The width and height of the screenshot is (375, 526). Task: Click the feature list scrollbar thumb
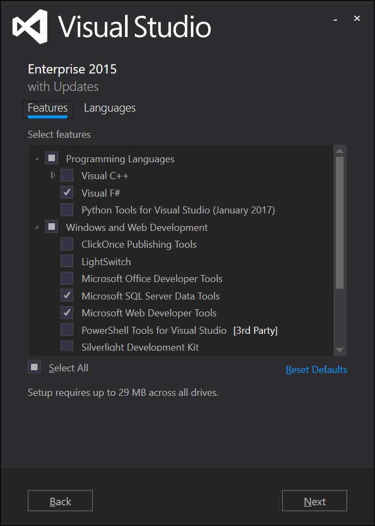tap(340, 222)
